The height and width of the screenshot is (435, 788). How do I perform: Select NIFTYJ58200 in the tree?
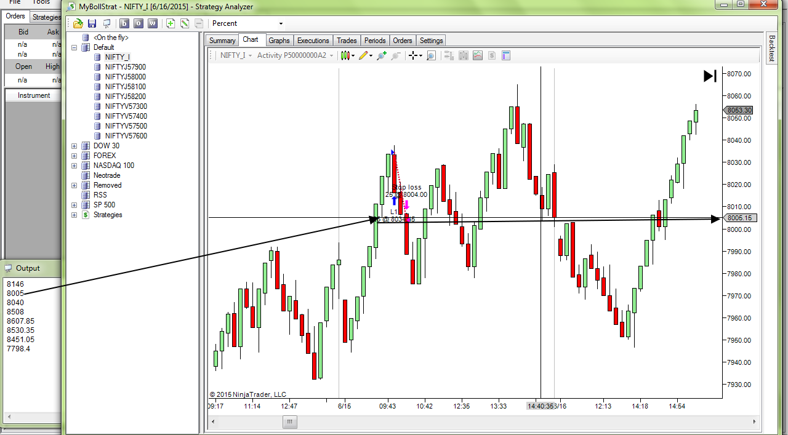(126, 97)
